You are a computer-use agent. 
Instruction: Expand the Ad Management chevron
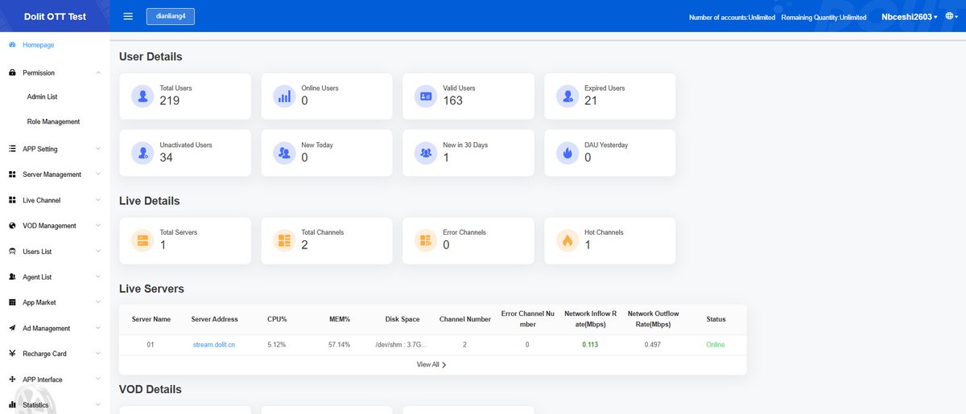click(x=98, y=328)
